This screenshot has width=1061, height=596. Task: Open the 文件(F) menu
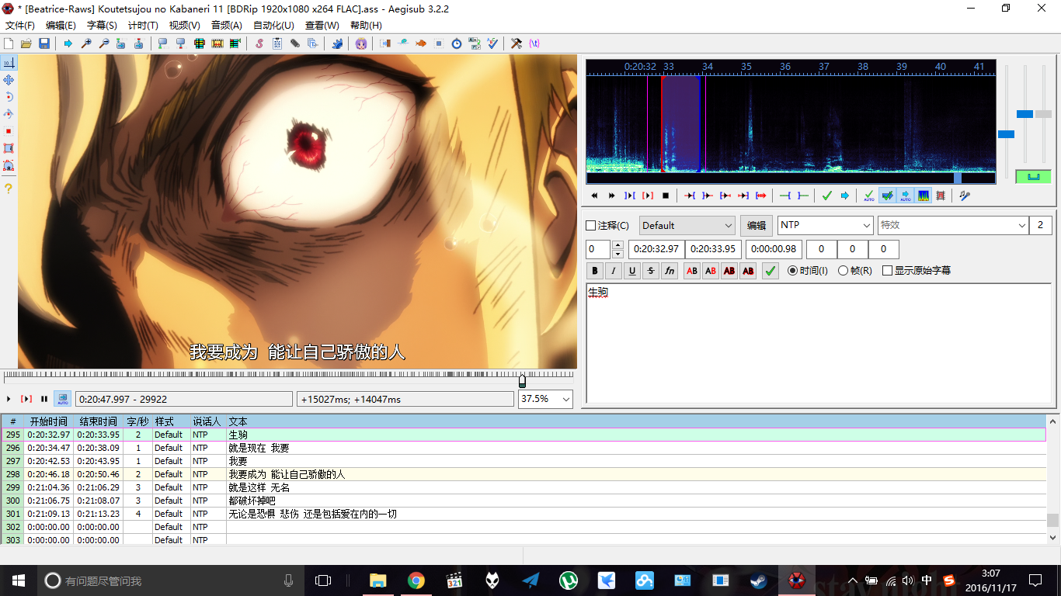[x=20, y=26]
